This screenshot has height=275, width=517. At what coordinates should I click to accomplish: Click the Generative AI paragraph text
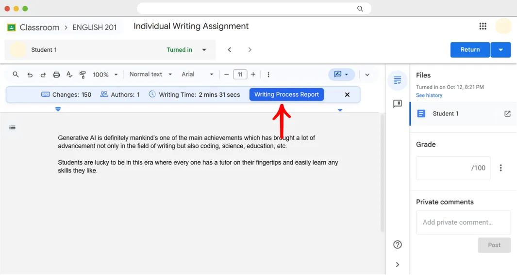[186, 142]
